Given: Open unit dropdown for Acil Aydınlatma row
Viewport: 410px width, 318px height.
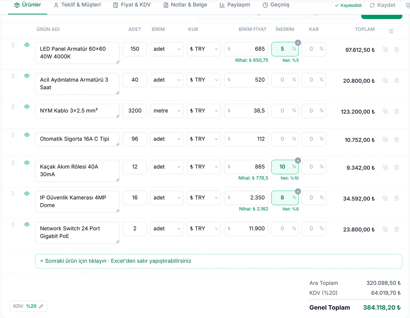Looking at the screenshot, I should [167, 80].
